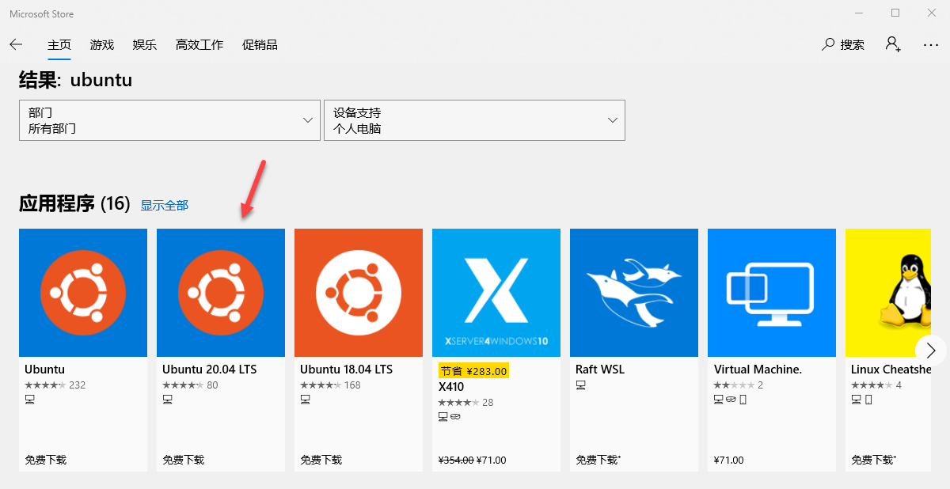Click the 结果: ubuntu heading
950x489 pixels.
(x=75, y=80)
